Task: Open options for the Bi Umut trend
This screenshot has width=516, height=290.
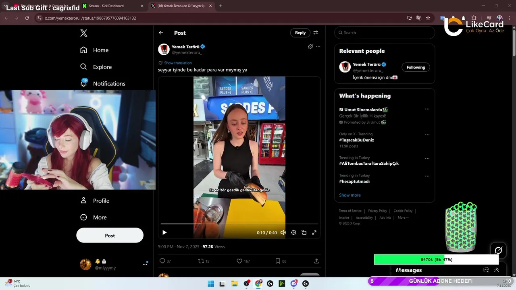Action: click(427, 109)
